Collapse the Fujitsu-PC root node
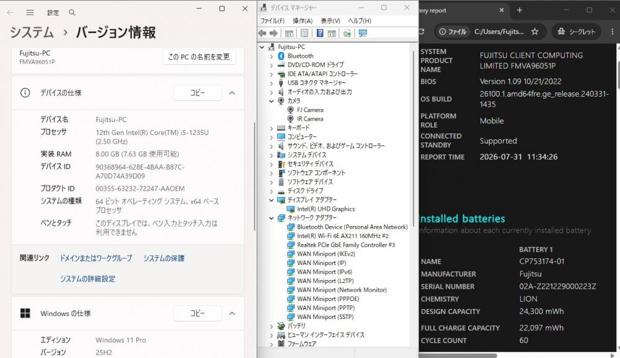This screenshot has height=358, width=620. click(x=262, y=47)
